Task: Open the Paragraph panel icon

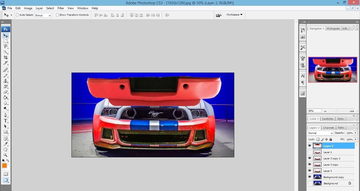Action: coord(303,83)
